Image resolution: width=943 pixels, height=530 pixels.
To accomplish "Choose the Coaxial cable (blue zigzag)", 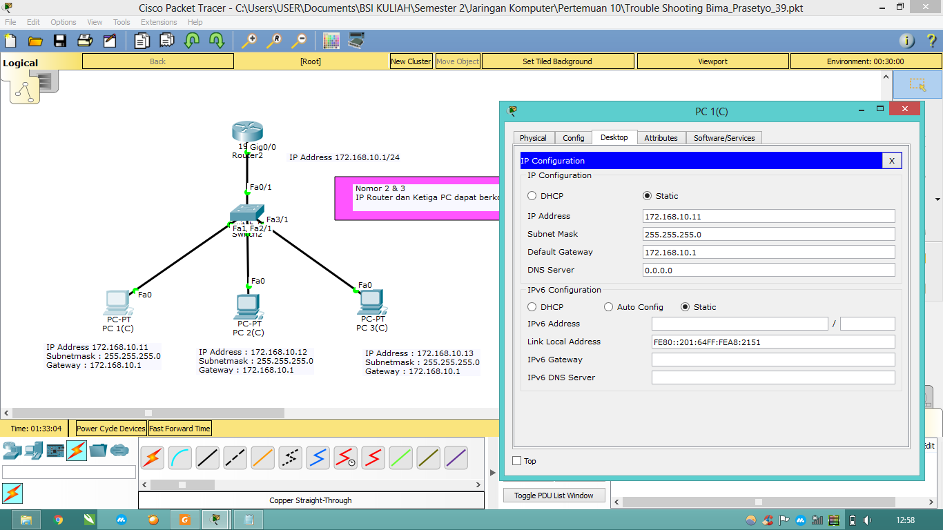I will click(318, 458).
